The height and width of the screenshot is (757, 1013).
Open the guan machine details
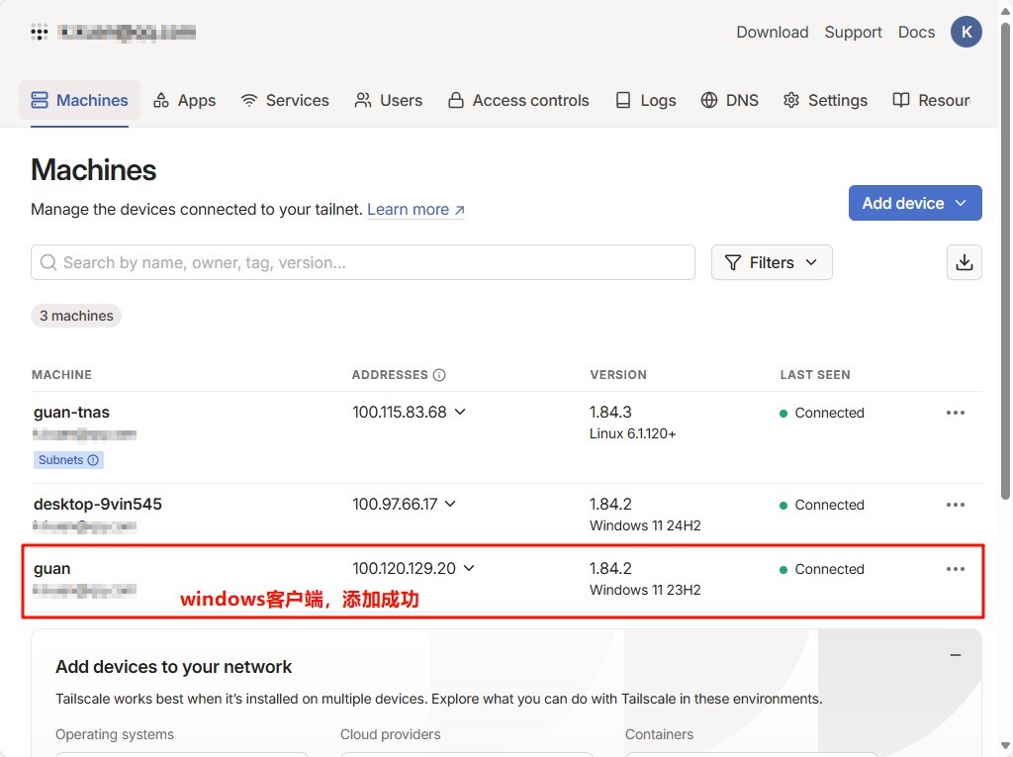51,568
